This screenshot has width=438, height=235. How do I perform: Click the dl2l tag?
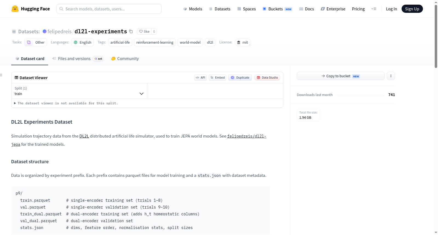210,42
